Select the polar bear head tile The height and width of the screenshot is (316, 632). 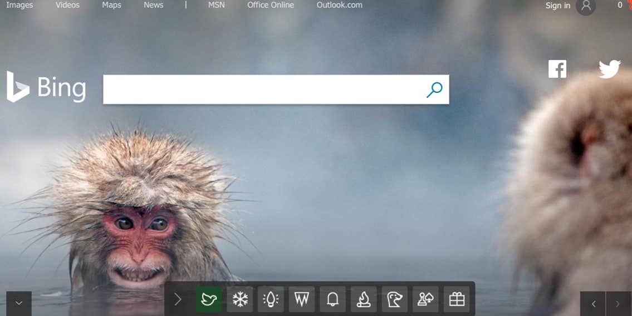(395, 299)
